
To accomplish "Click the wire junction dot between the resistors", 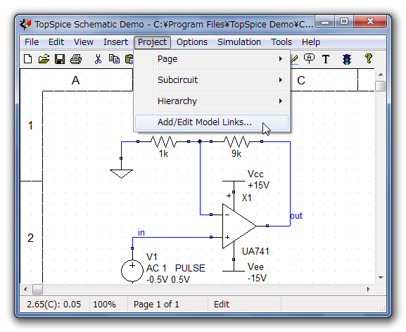I will [x=200, y=141].
